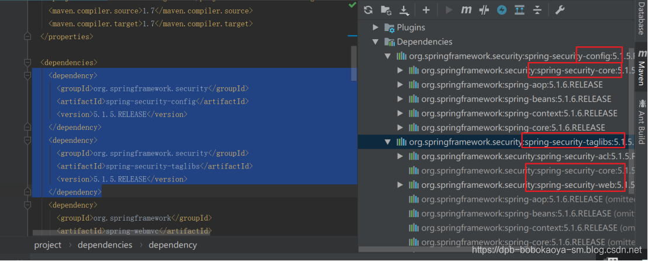Image resolution: width=648 pixels, height=261 pixels.
Task: Click the Download Sources icon in Maven toolbar
Action: tap(404, 11)
